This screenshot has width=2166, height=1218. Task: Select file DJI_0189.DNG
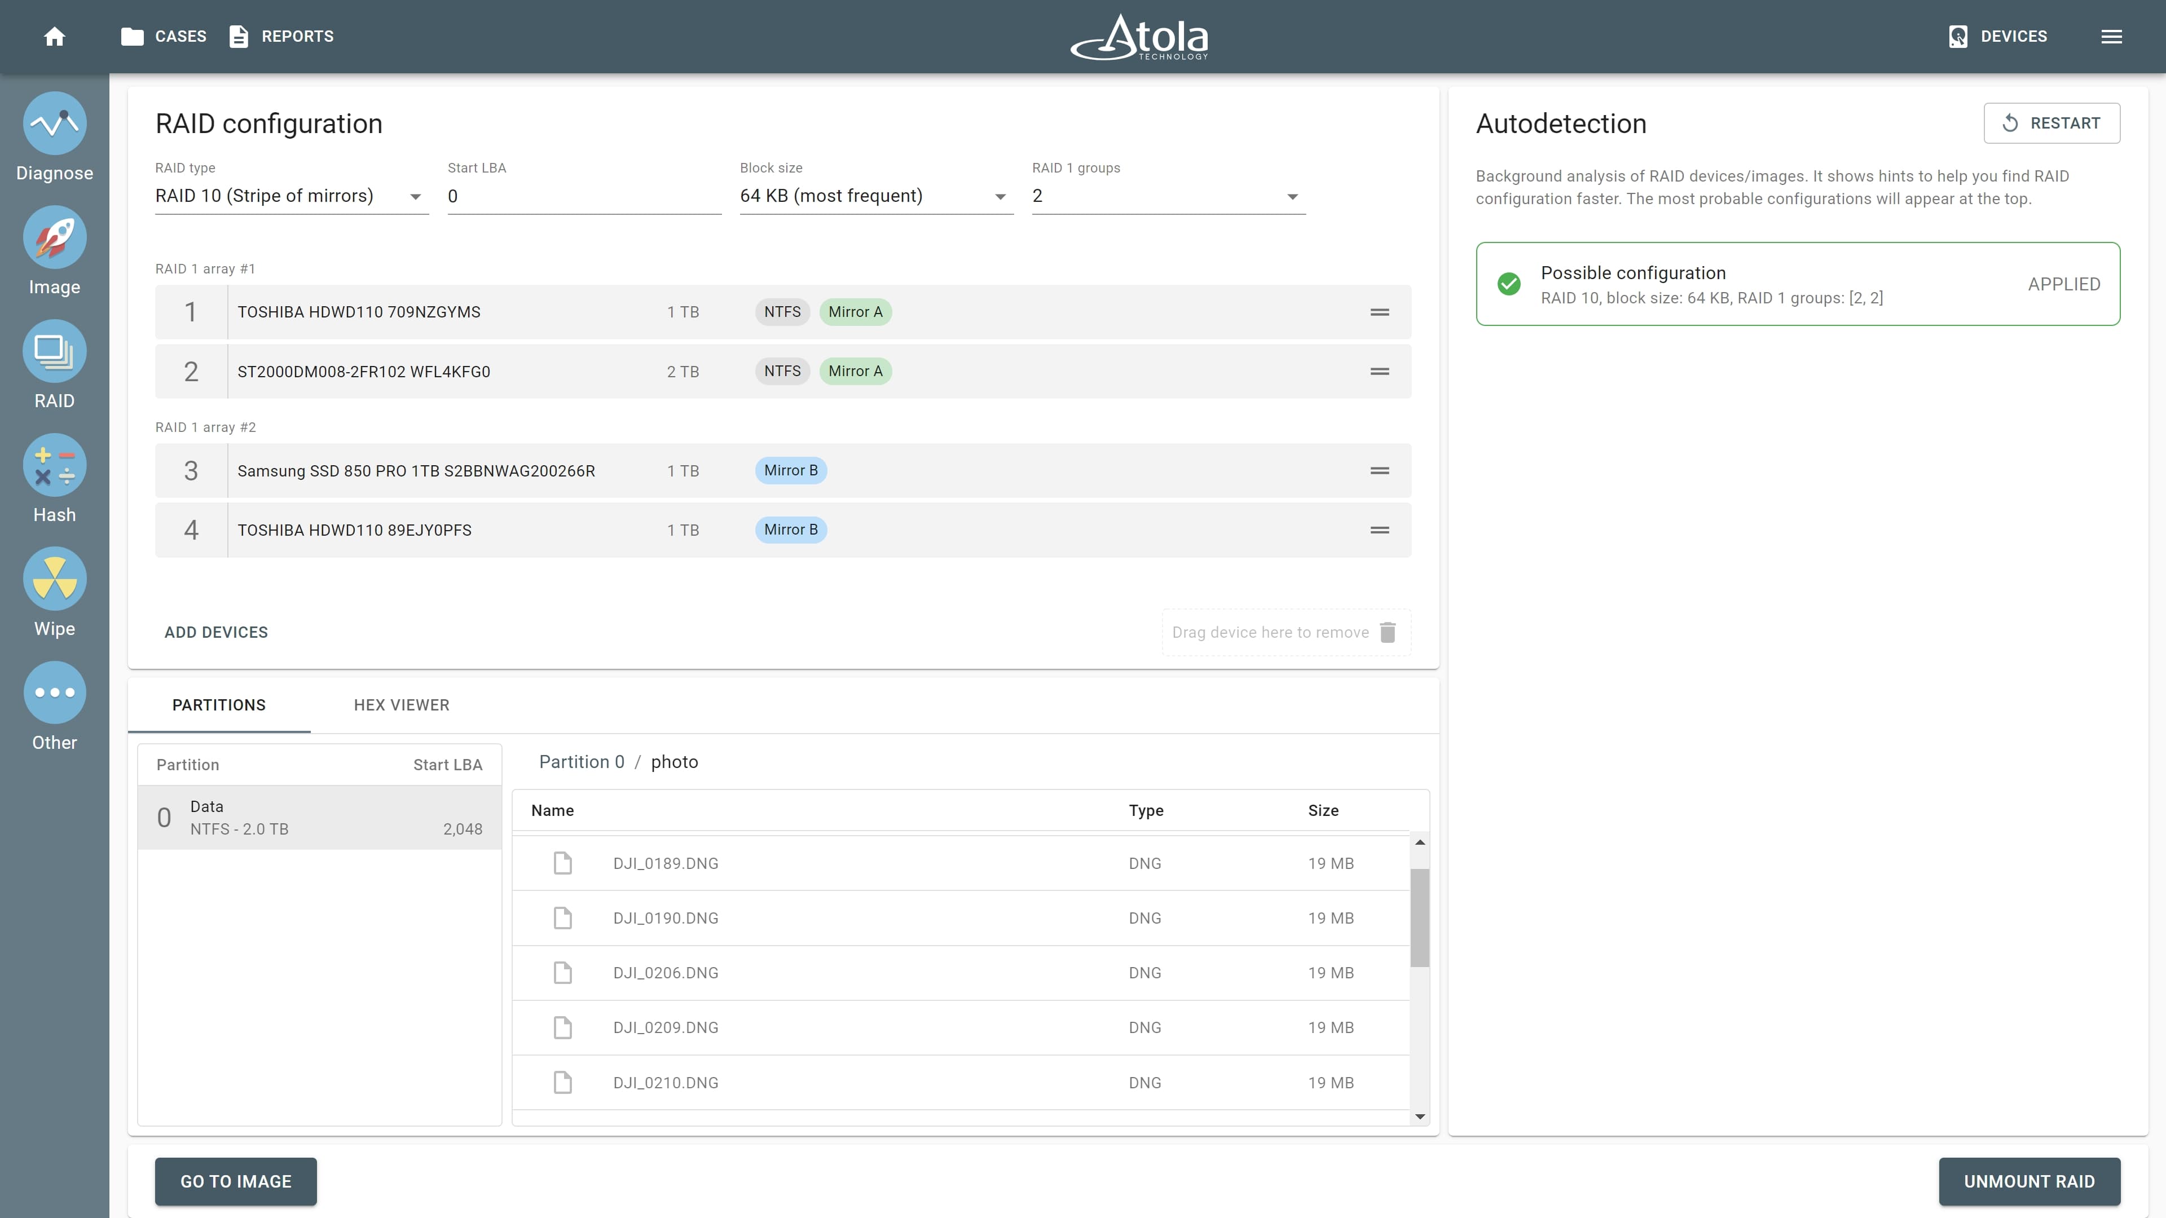[x=961, y=863]
